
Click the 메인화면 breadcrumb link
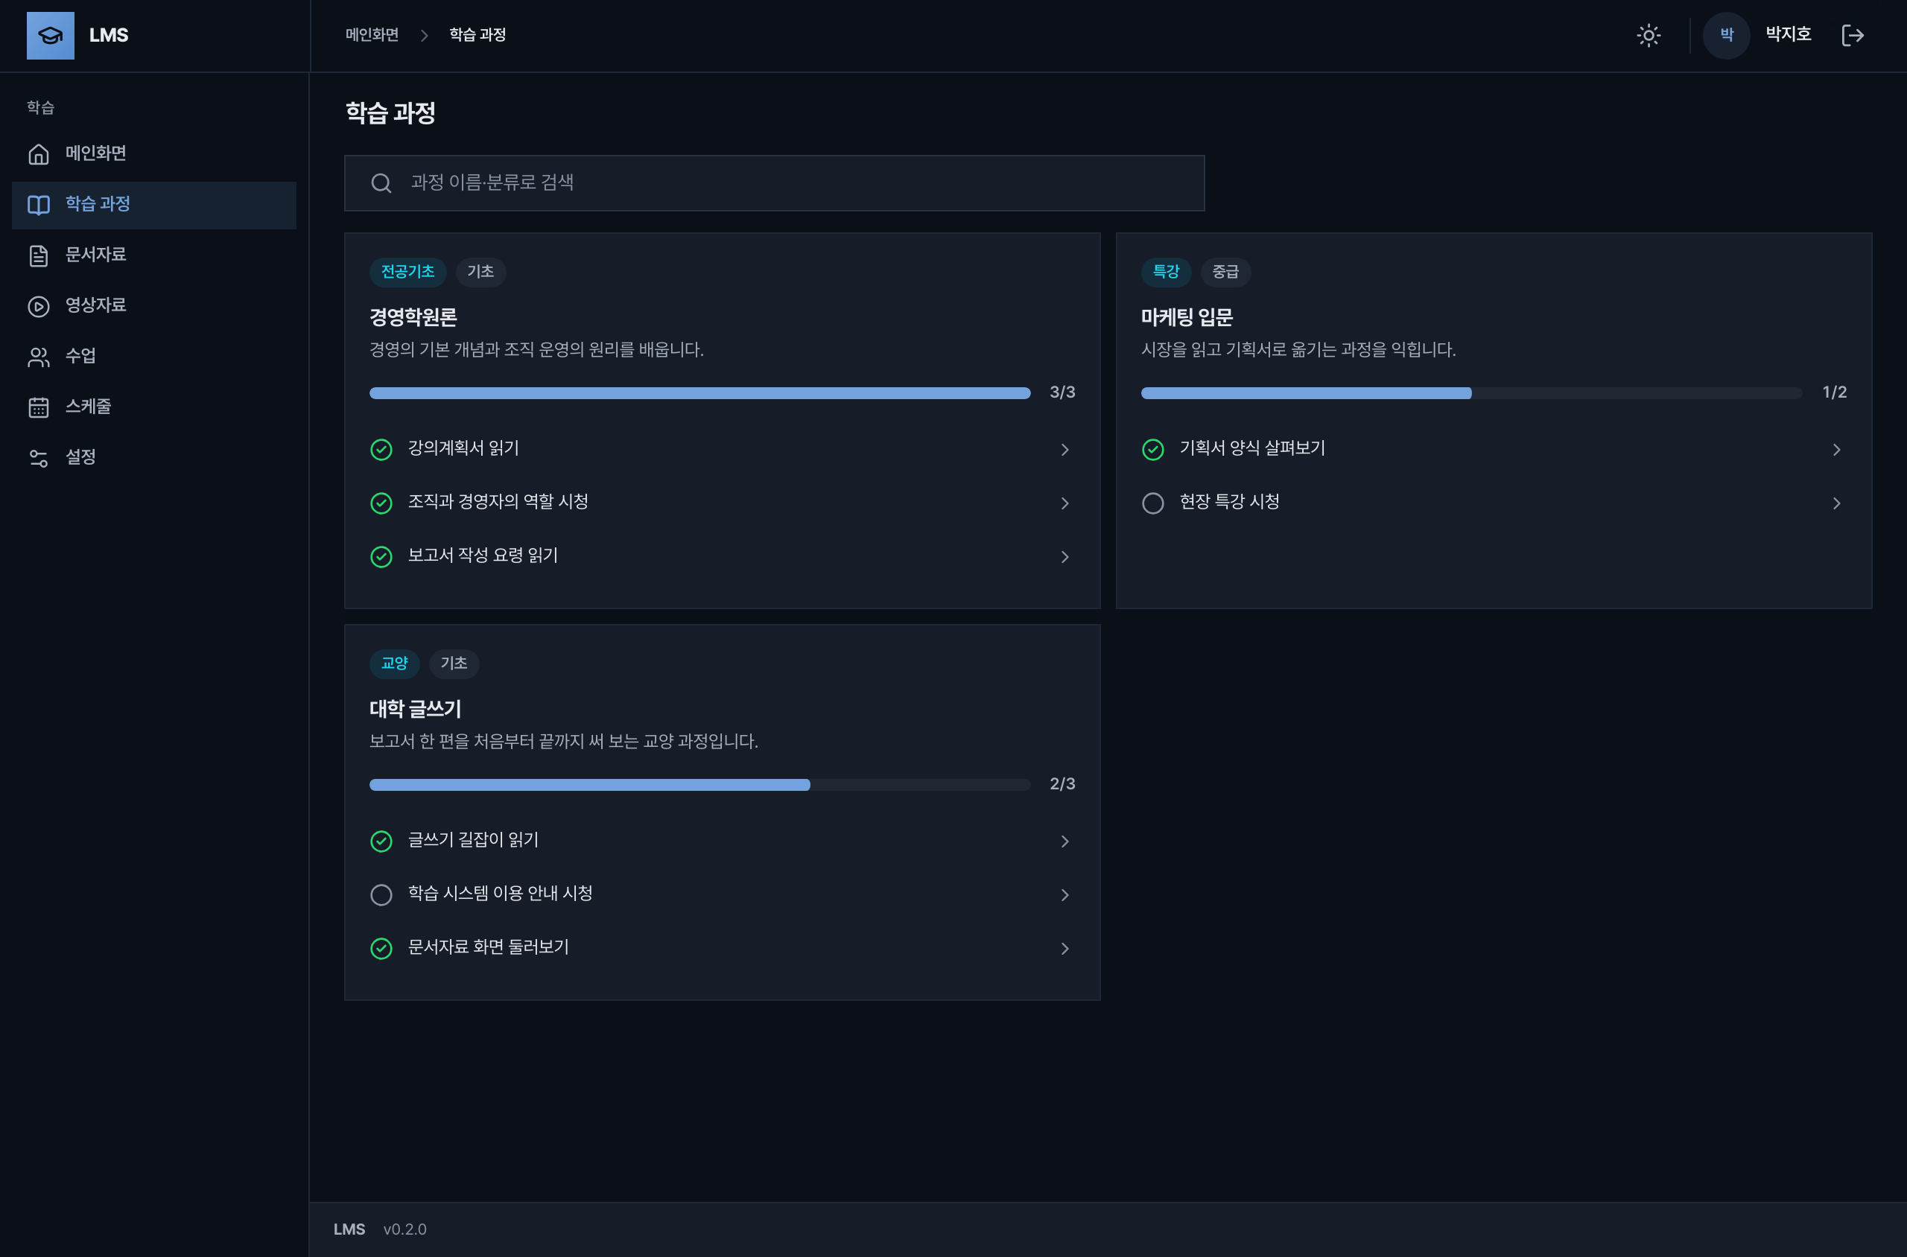372,34
